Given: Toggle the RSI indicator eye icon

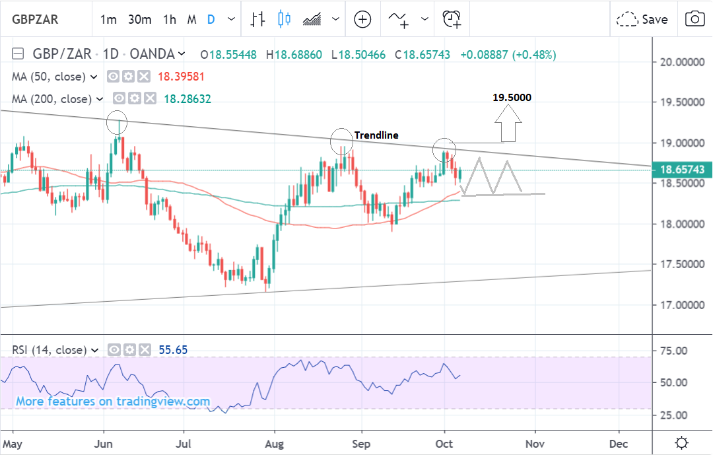Looking at the screenshot, I should coord(114,350).
